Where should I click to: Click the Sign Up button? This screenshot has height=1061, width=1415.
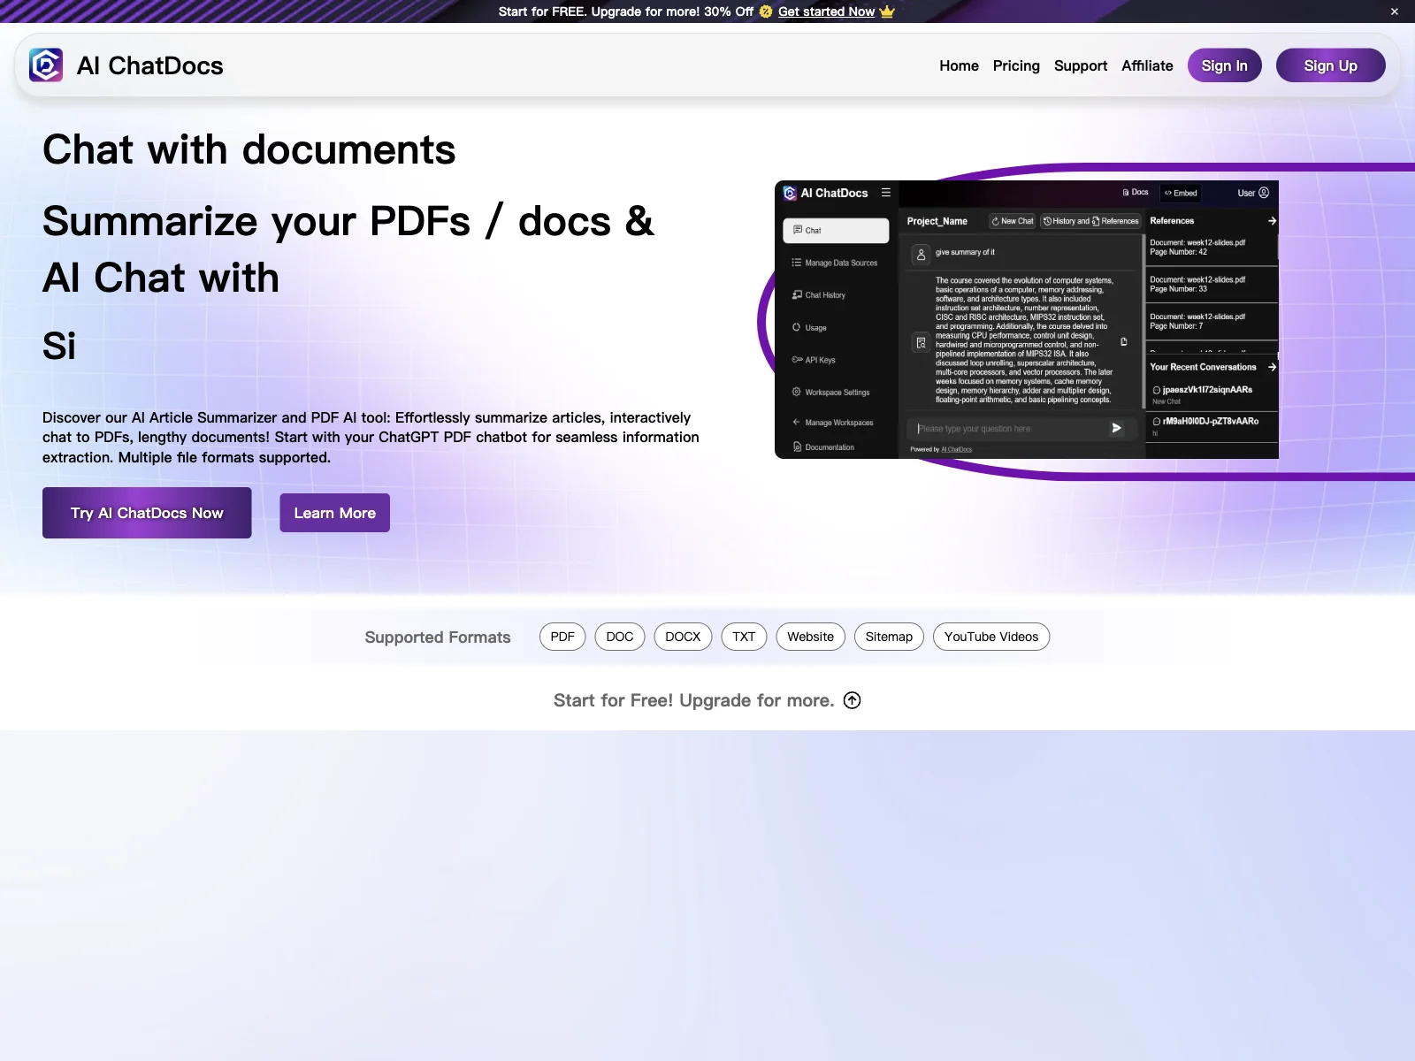1330,65
